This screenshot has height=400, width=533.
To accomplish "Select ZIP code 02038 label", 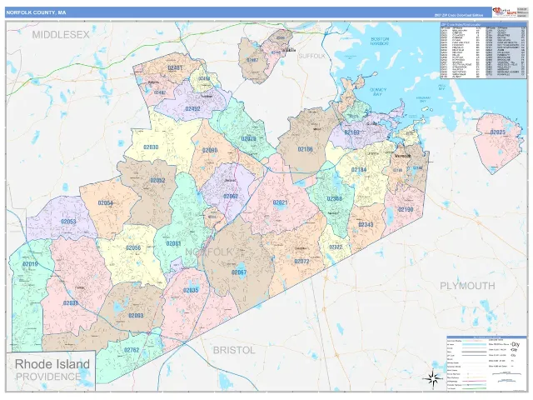I will [70, 302].
